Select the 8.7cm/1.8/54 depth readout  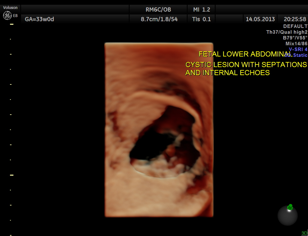pos(159,19)
